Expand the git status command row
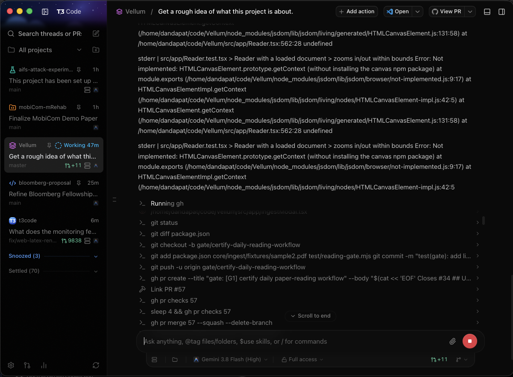 point(309,223)
